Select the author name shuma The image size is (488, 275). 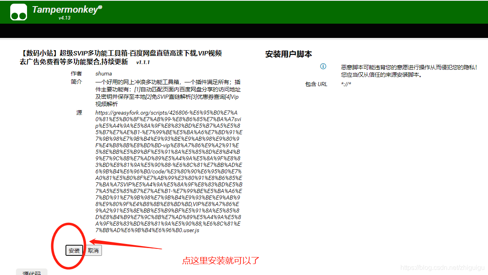(x=104, y=73)
